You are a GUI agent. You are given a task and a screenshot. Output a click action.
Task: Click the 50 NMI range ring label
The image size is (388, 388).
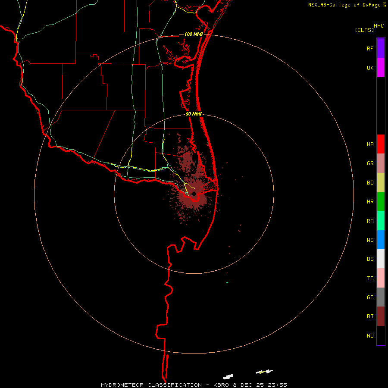[x=194, y=114]
